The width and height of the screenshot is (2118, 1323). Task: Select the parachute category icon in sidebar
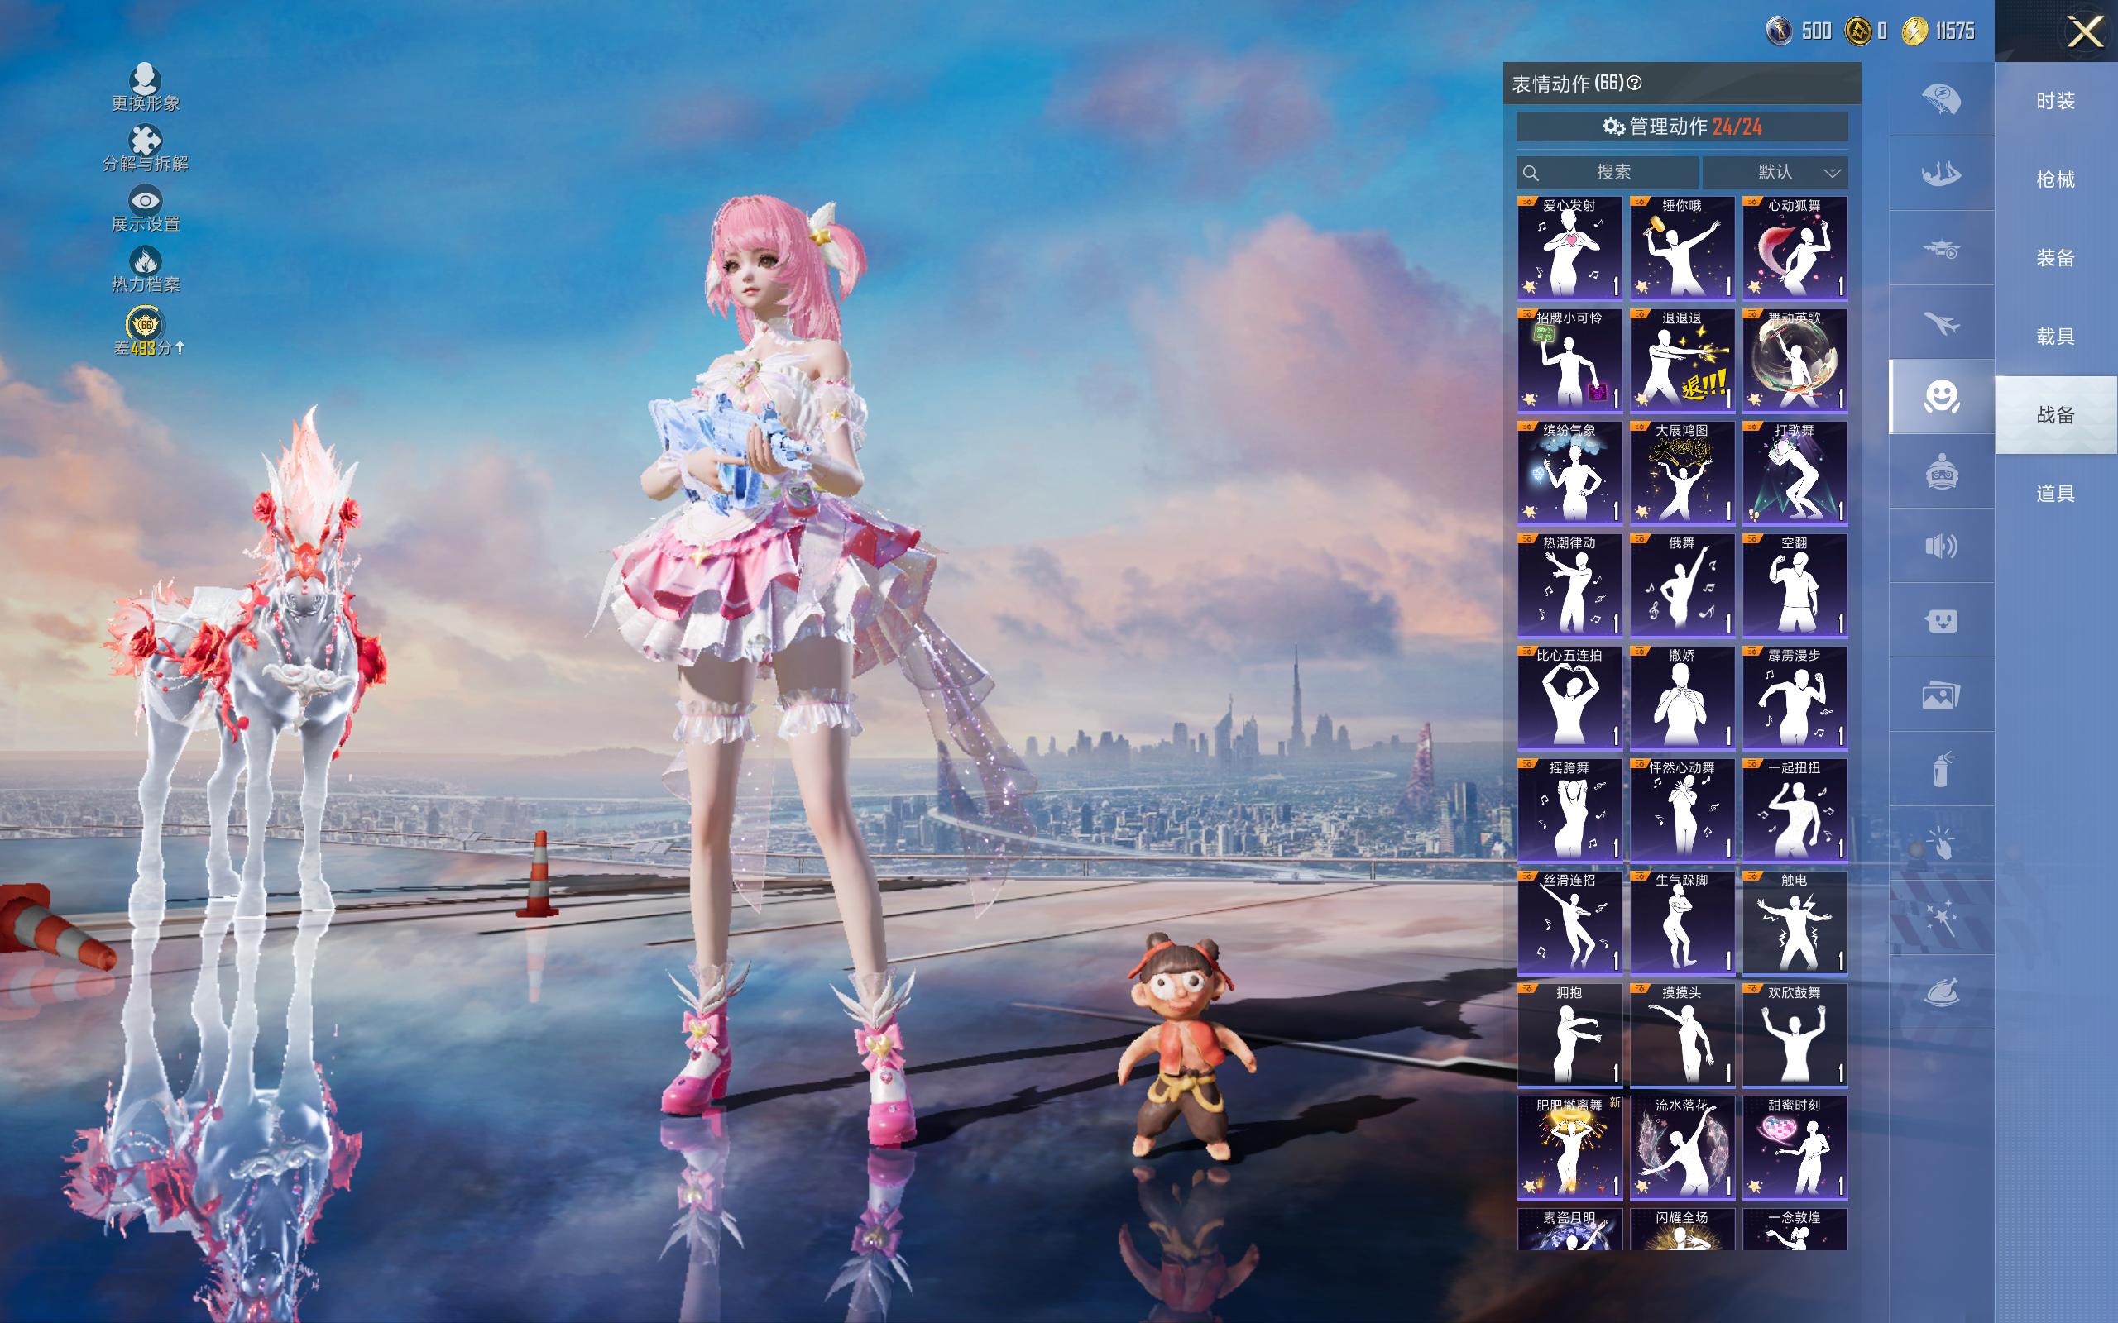[1940, 99]
